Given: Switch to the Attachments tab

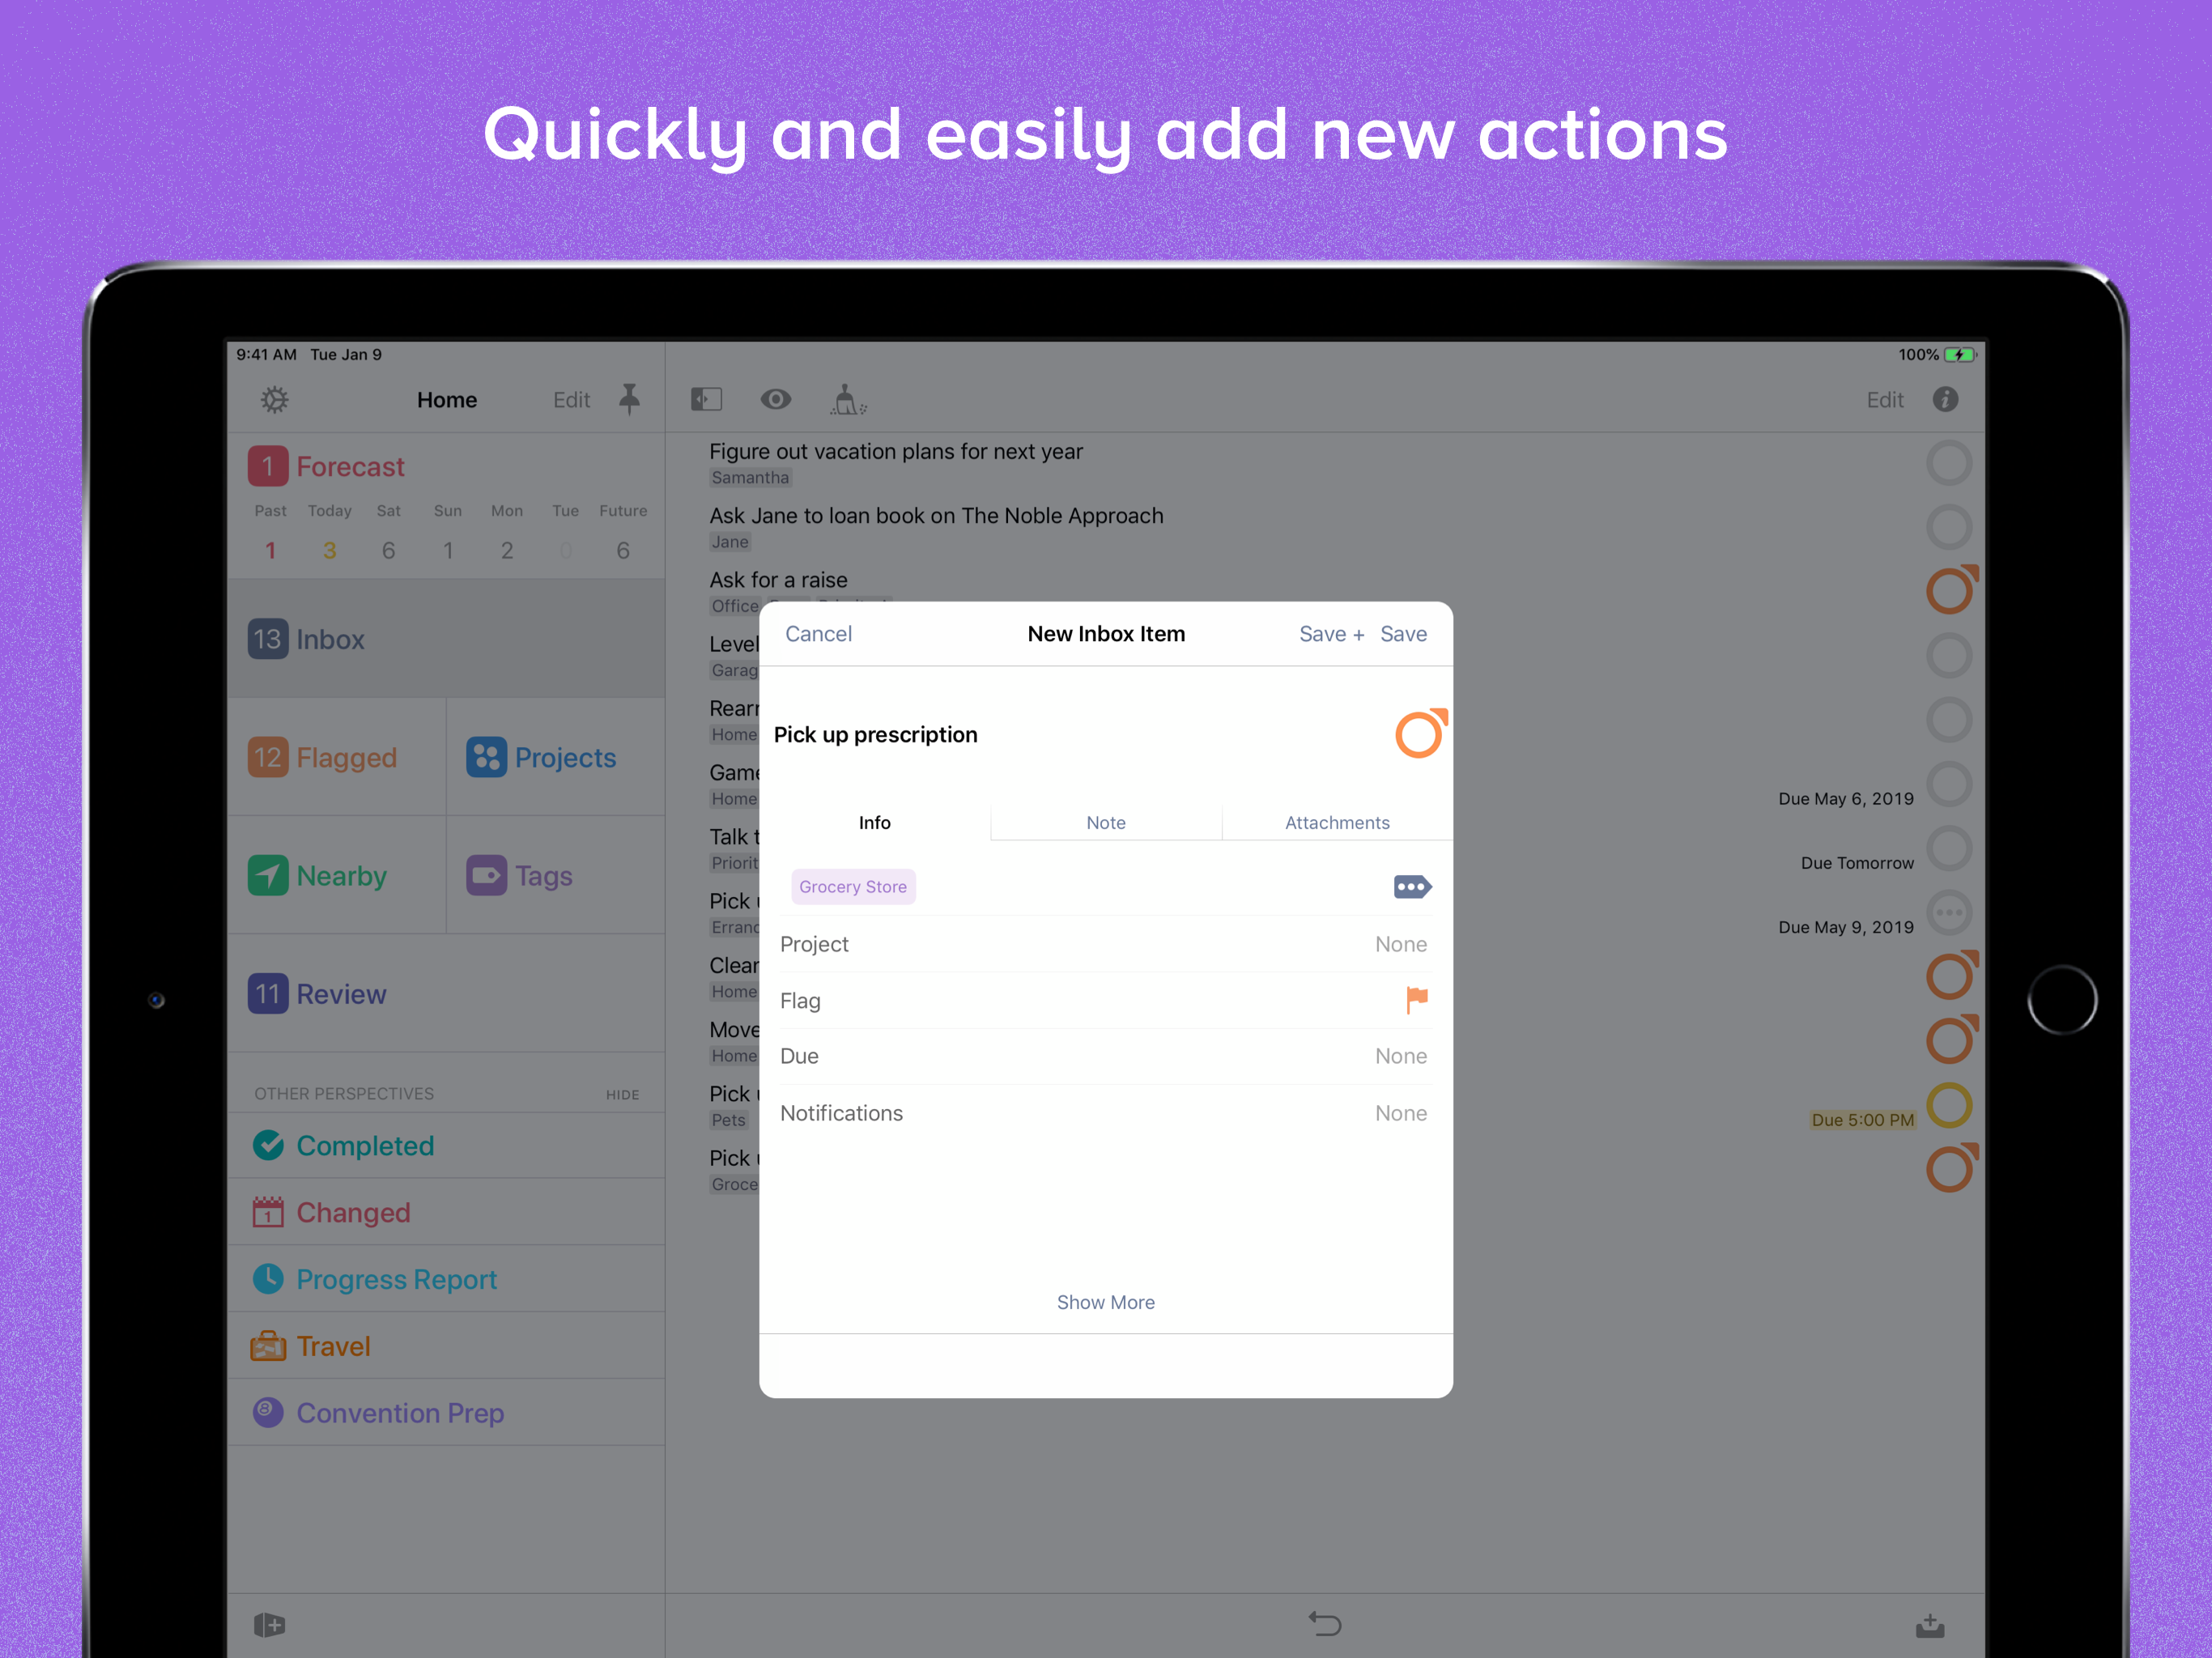Looking at the screenshot, I should [x=1336, y=823].
